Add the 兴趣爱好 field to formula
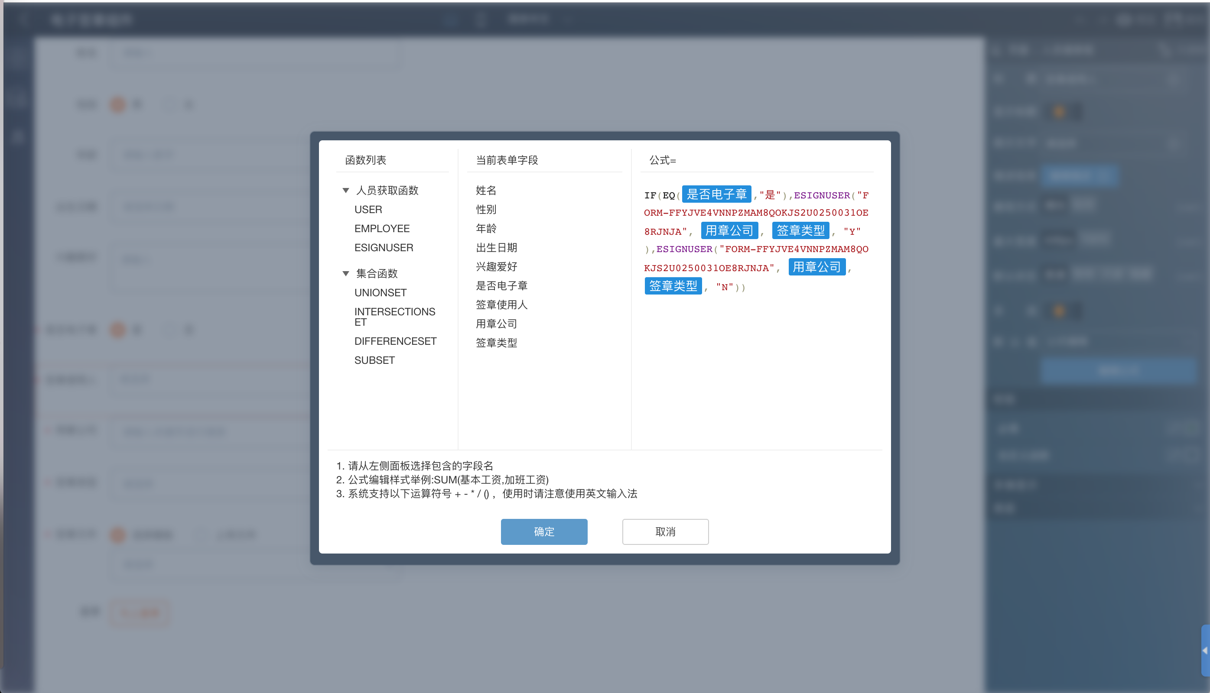Image resolution: width=1210 pixels, height=693 pixels. coord(496,266)
